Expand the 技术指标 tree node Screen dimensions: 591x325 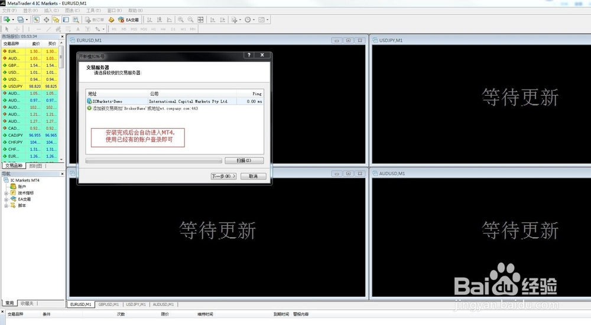click(x=6, y=193)
